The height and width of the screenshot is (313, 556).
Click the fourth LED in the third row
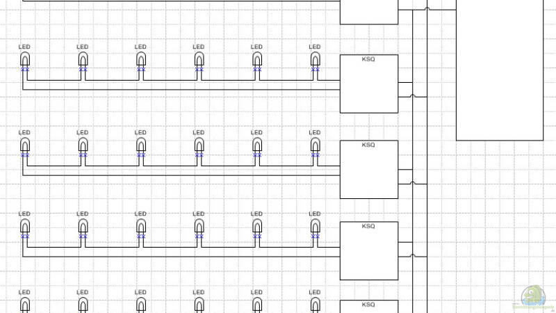pyautogui.click(x=199, y=226)
